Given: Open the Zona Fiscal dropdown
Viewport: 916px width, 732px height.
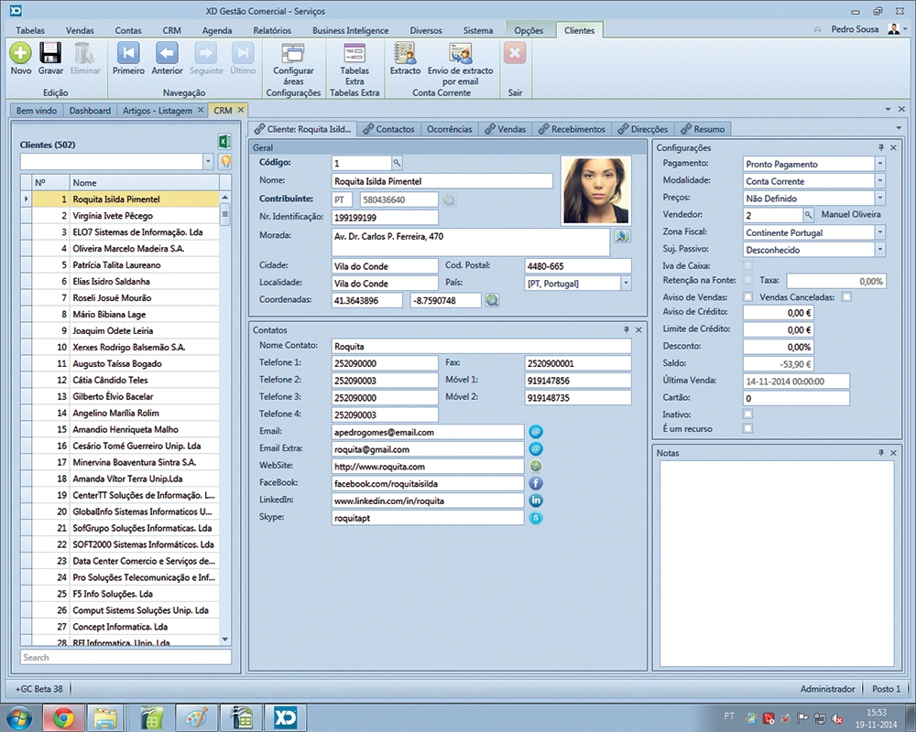Looking at the screenshot, I should click(879, 232).
